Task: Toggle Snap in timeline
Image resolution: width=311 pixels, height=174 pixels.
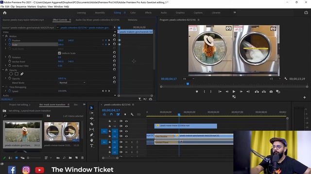Action: click(x=111, y=115)
